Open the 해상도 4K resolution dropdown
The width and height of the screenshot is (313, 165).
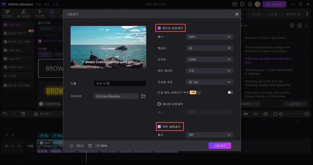pos(209,48)
